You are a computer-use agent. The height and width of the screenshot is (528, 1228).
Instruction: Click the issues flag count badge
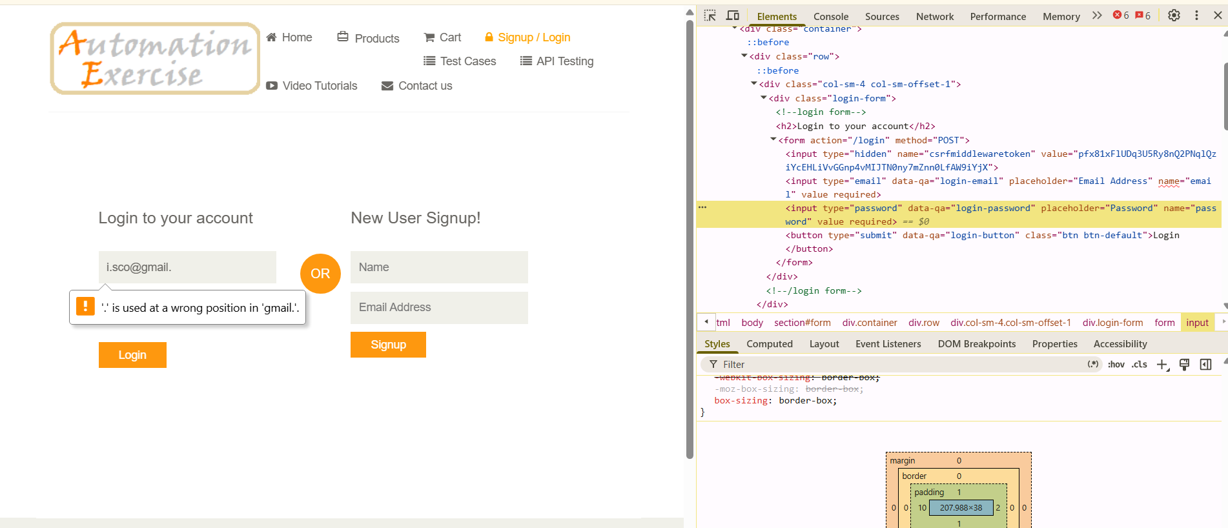pos(1143,15)
